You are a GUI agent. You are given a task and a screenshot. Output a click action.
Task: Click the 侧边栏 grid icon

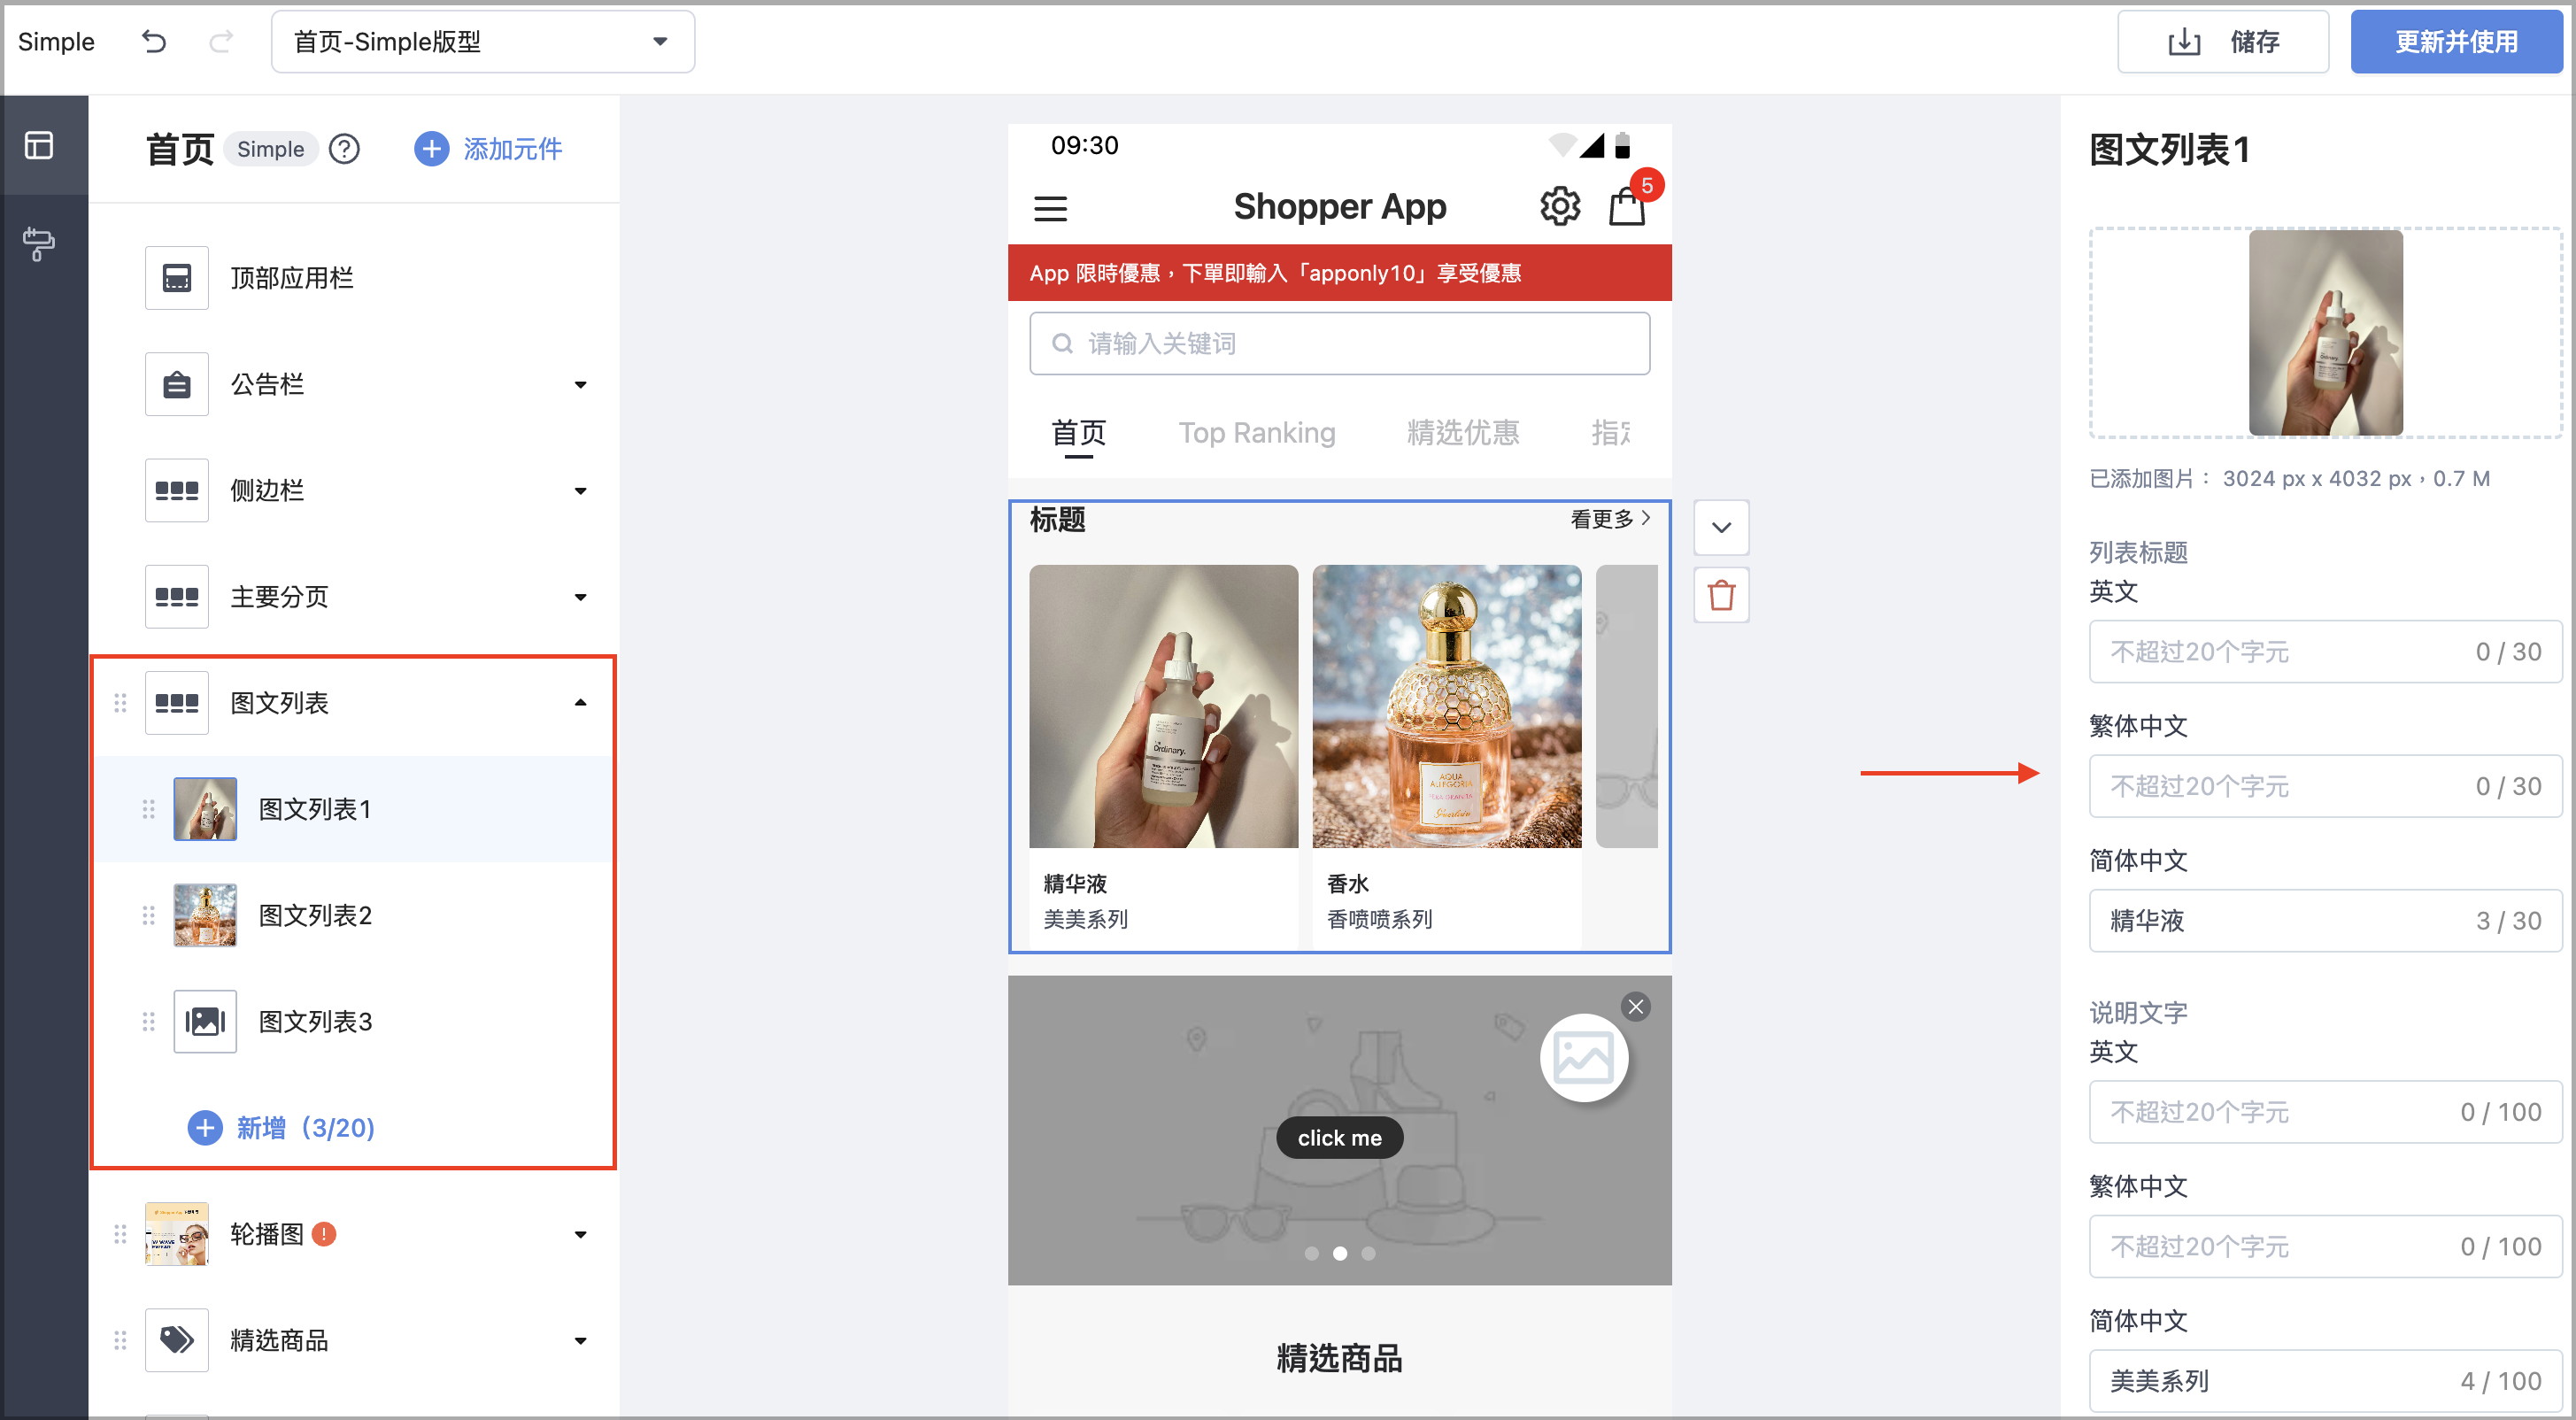(177, 490)
